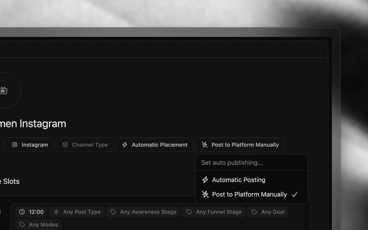This screenshot has height=230, width=368.
Task: Change the 12:00 time slot
Action: click(x=31, y=212)
